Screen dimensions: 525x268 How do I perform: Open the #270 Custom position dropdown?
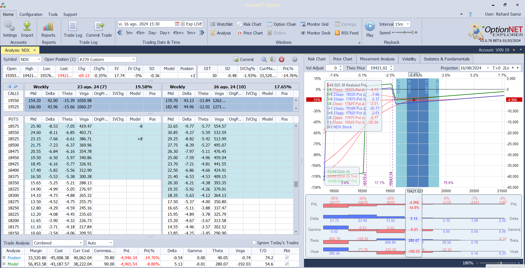point(133,59)
